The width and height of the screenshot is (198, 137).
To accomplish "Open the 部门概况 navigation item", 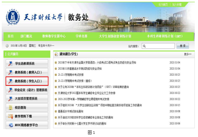I will (x=26, y=36).
